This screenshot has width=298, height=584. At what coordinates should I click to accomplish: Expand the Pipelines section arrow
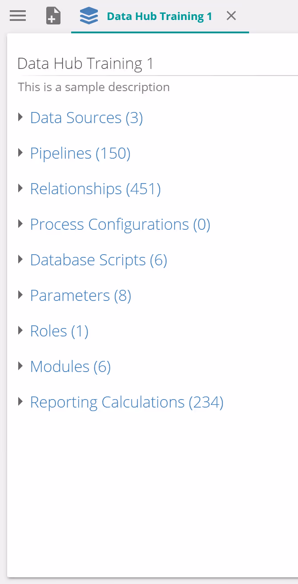20,153
